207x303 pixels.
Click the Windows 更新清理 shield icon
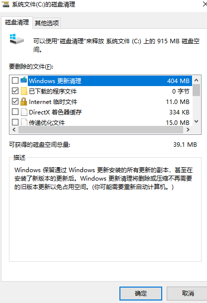pyautogui.click(x=24, y=80)
